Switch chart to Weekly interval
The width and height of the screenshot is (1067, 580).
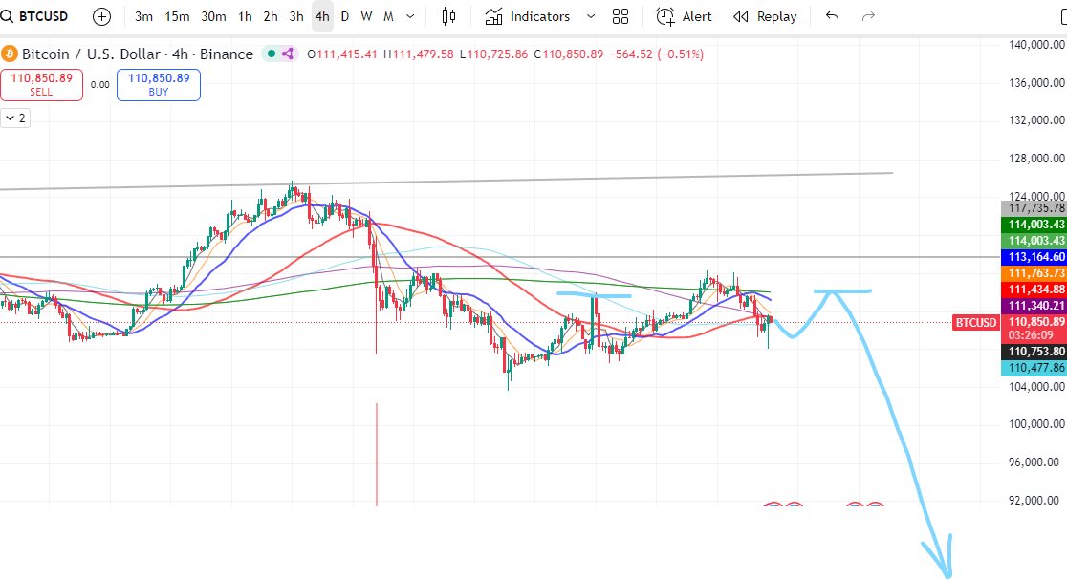[x=366, y=16]
